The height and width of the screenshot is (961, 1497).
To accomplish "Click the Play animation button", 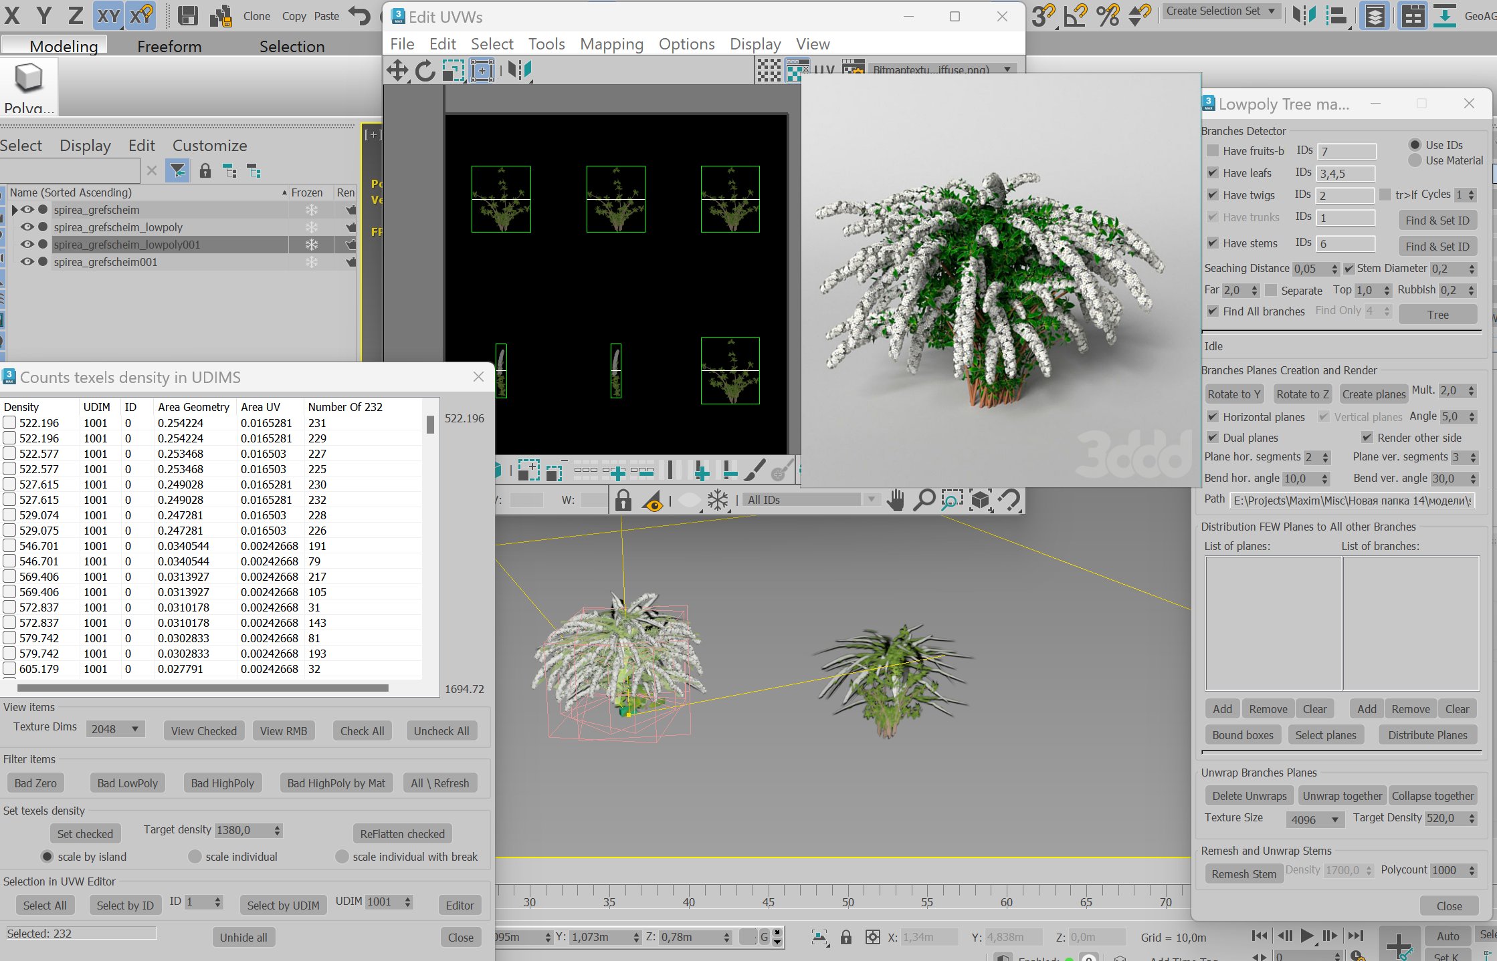I will 1306,936.
